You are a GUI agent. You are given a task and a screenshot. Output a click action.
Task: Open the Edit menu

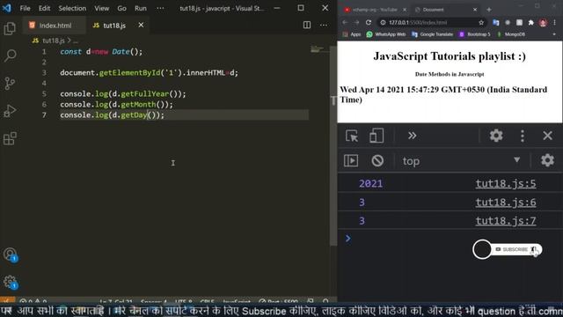(44, 8)
